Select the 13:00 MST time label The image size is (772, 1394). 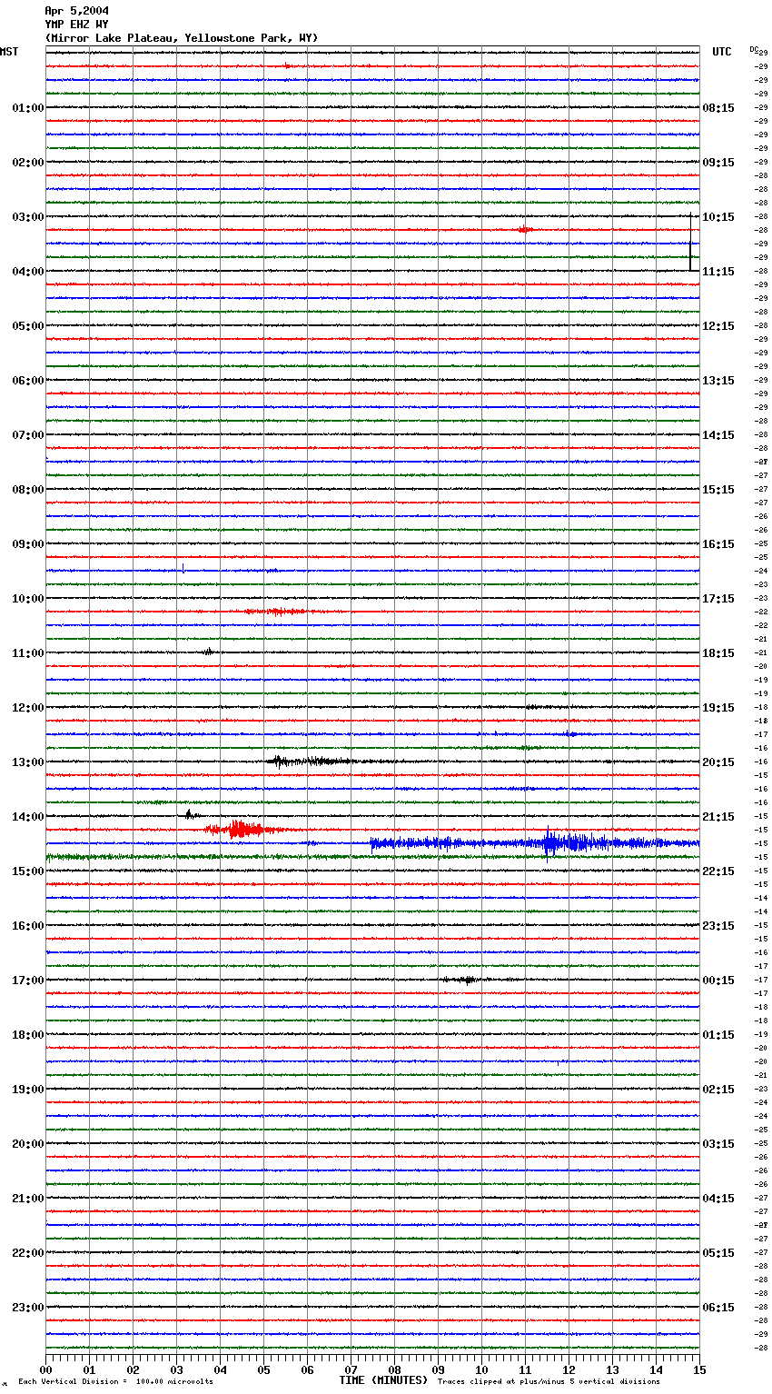(28, 762)
